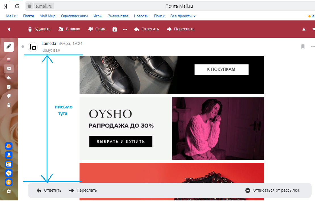Click the padlock security icon
Viewport: 315px width, 201px height.
tap(29, 6)
